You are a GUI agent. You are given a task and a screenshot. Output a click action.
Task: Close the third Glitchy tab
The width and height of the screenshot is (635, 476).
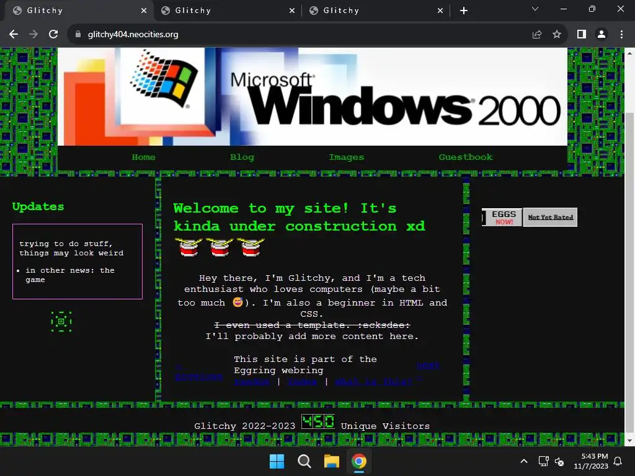440,11
